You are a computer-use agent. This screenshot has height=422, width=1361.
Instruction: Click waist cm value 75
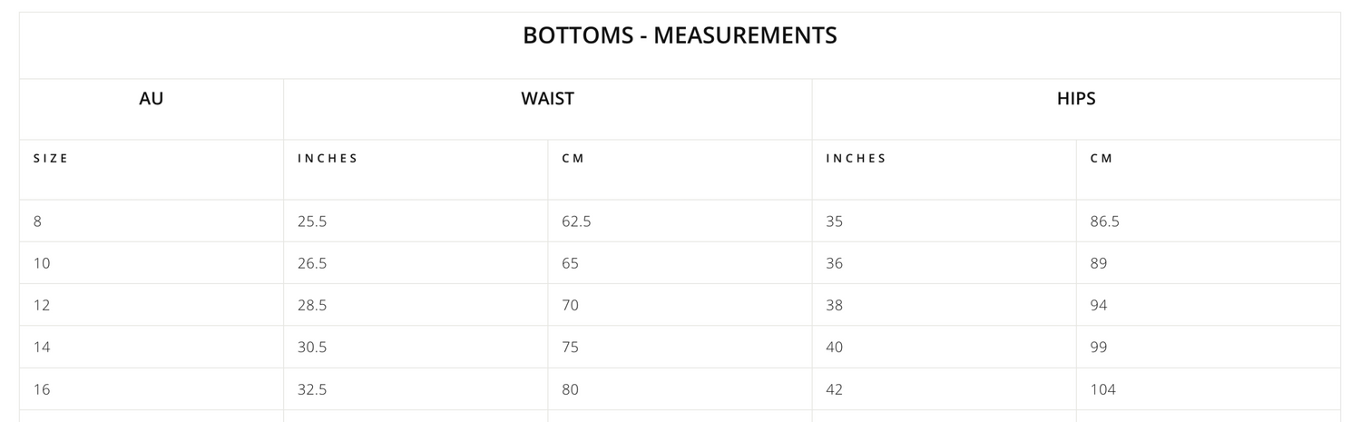pos(570,348)
